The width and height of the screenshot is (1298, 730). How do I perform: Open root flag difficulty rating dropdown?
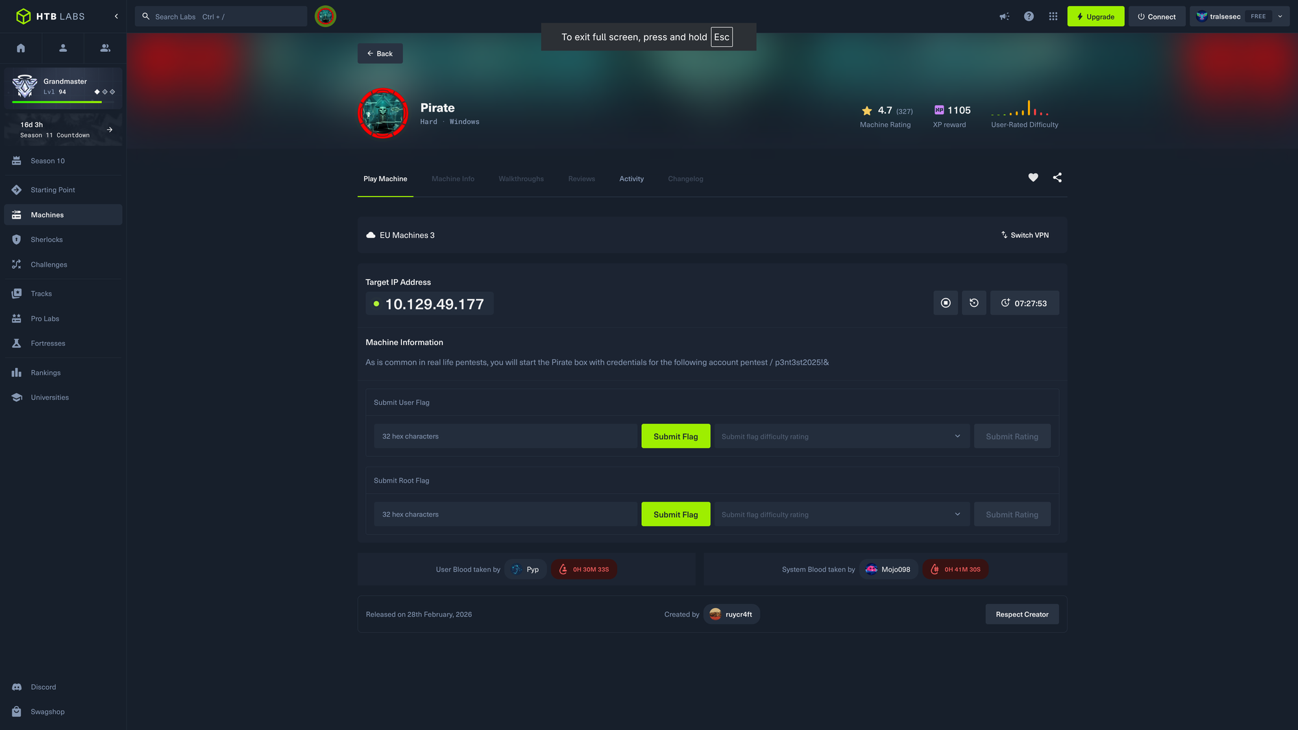click(842, 514)
